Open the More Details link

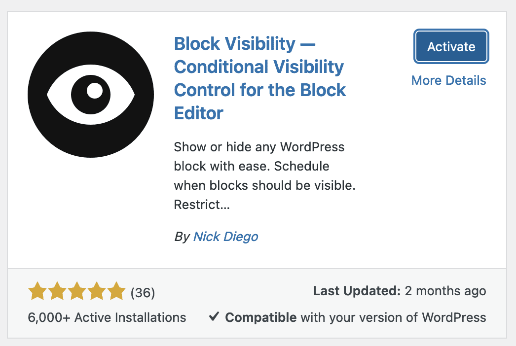(448, 80)
